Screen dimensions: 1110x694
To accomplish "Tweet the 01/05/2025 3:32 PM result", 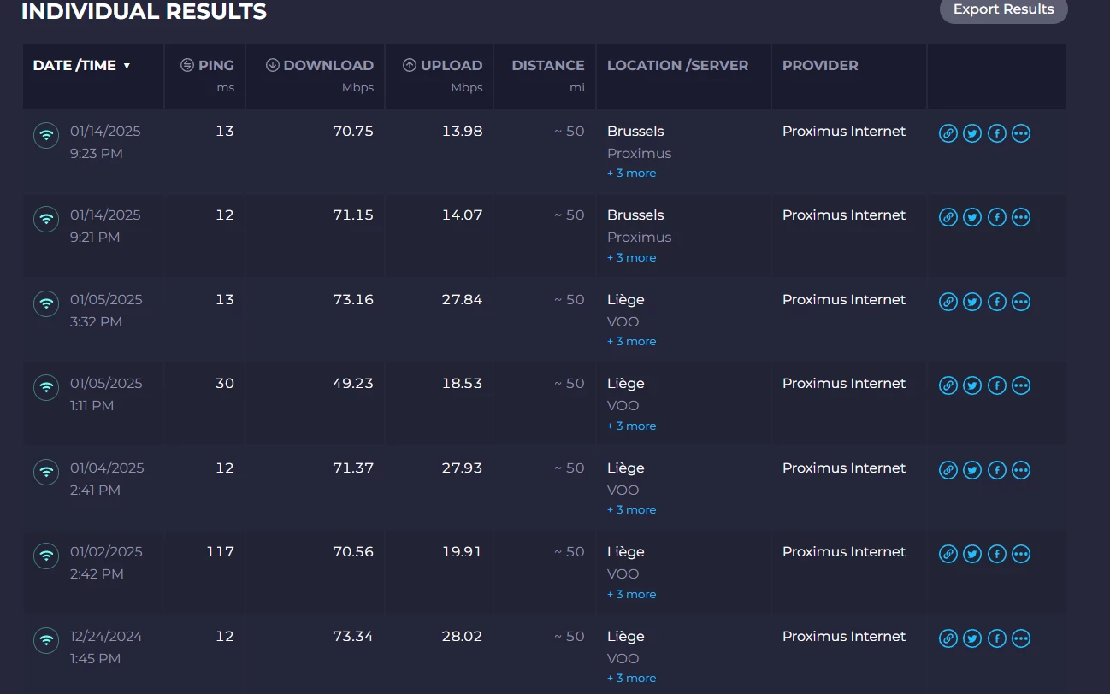I will pyautogui.click(x=972, y=302).
